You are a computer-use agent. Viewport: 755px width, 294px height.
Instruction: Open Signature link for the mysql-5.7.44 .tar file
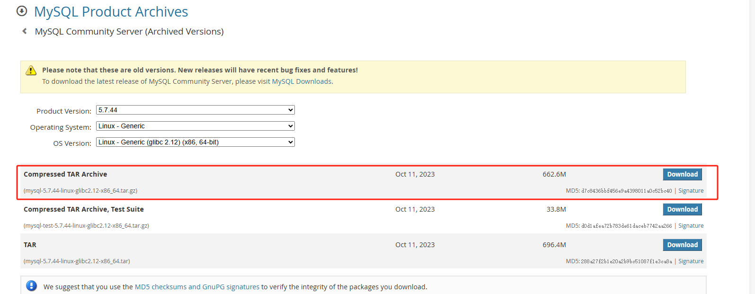click(x=691, y=261)
